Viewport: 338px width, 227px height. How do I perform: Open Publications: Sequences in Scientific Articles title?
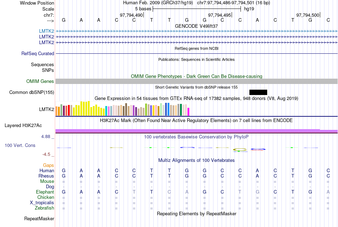pyautogui.click(x=196, y=59)
